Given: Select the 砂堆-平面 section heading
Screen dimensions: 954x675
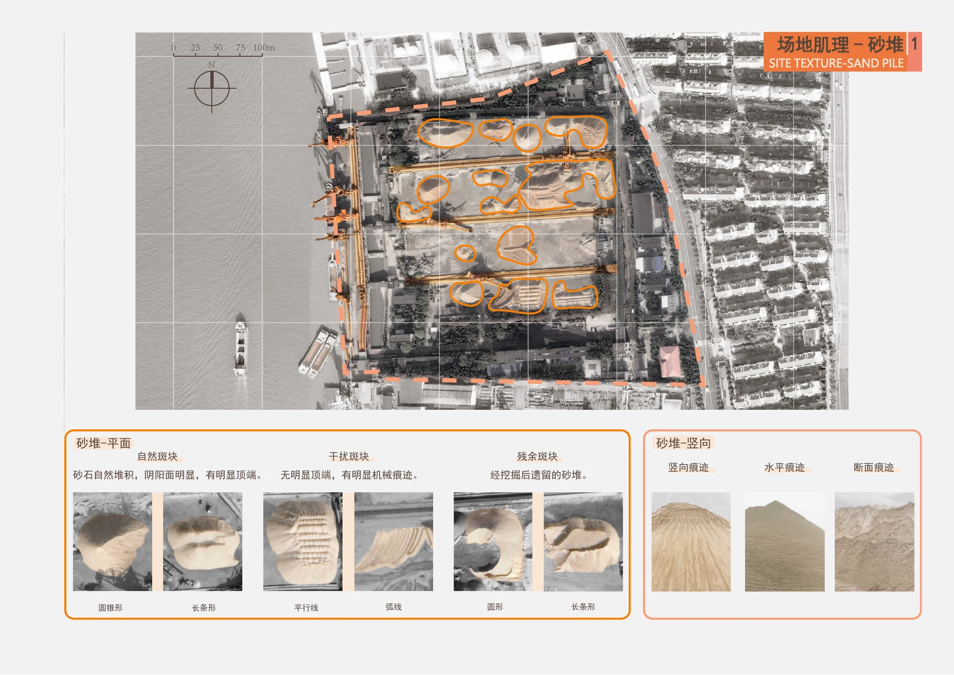Looking at the screenshot, I should [104, 443].
